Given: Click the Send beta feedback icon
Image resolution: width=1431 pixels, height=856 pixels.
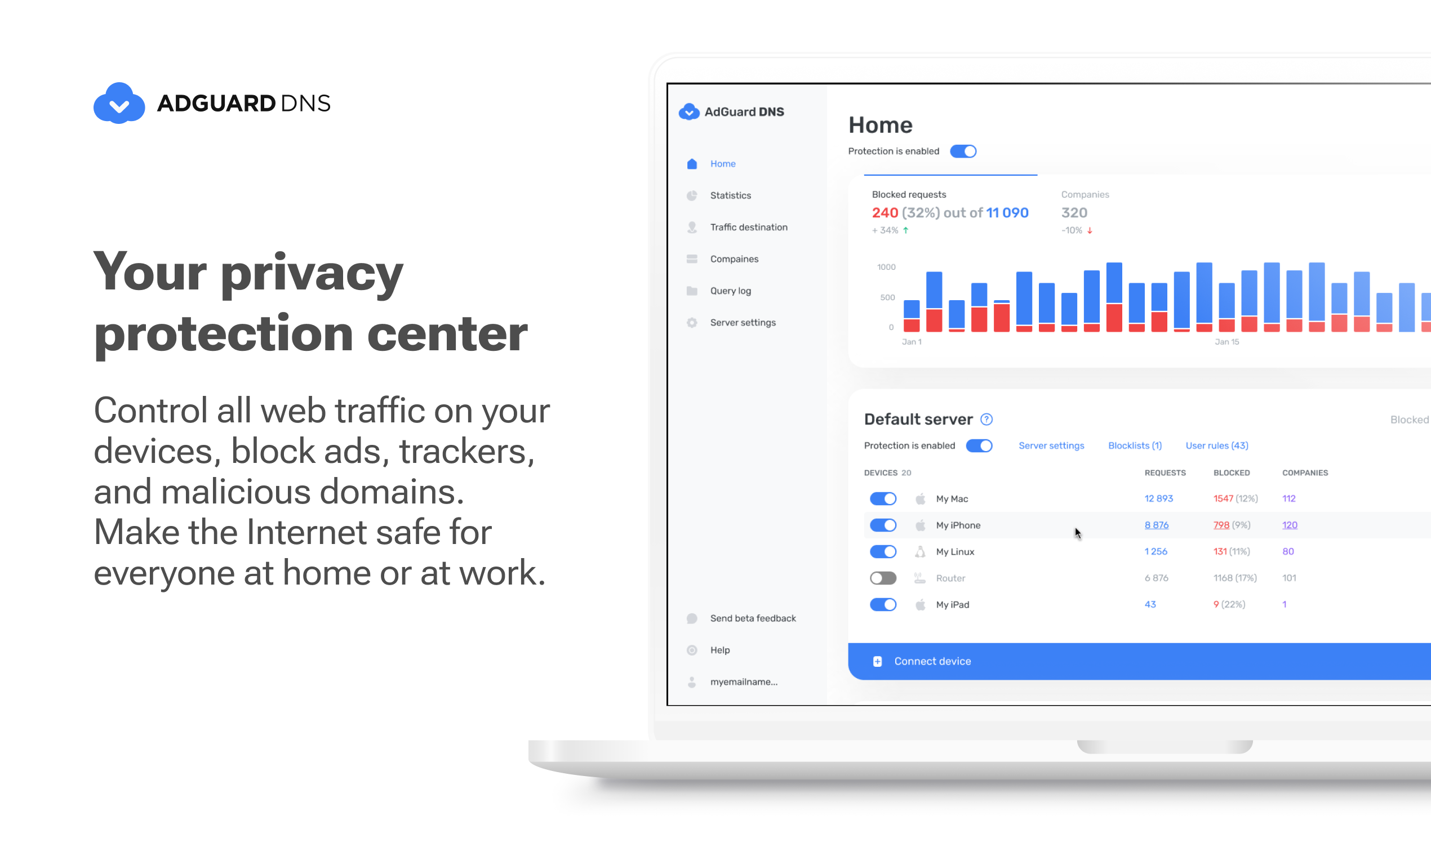Looking at the screenshot, I should click(x=692, y=618).
